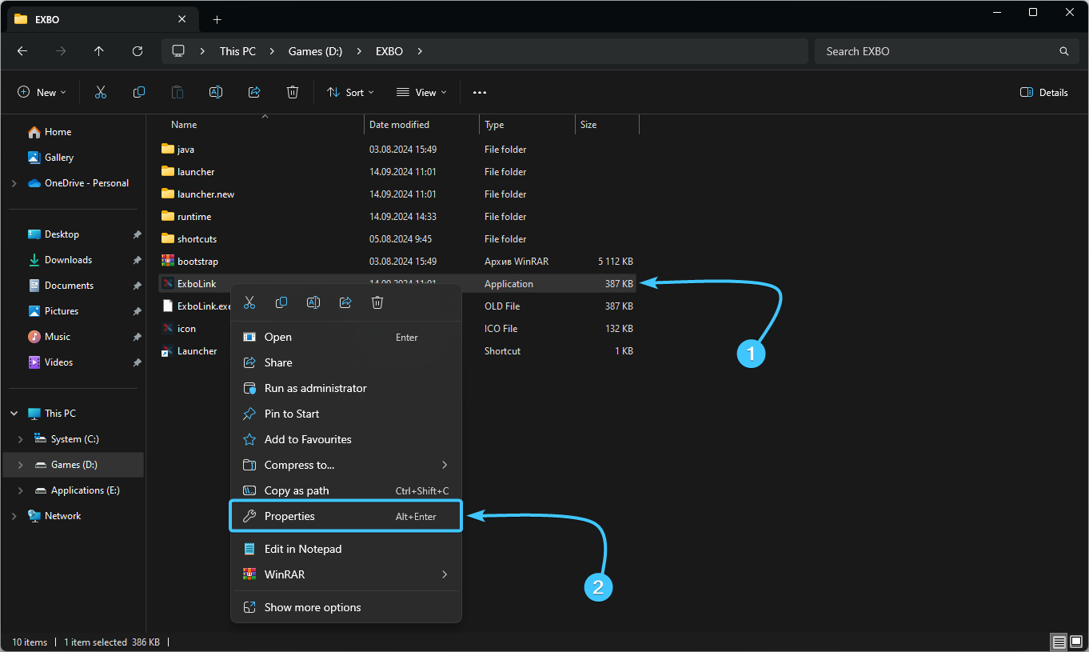This screenshot has width=1089, height=652.
Task: Go up one folder level
Action: click(x=99, y=51)
